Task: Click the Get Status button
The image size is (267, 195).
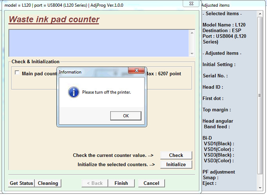Action: [x=22, y=183]
